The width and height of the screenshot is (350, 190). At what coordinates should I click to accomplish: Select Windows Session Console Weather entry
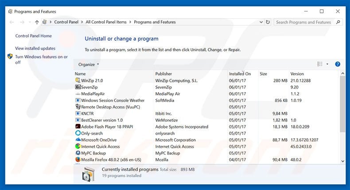tap(113, 101)
